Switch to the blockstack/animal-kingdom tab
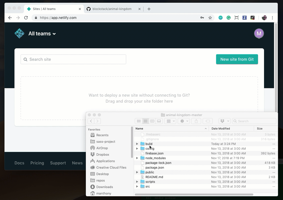The image size is (283, 200). pyautogui.click(x=112, y=9)
